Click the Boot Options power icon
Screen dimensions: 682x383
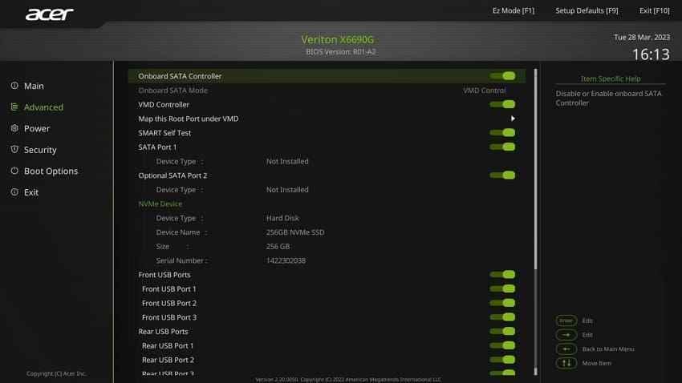[x=14, y=171]
